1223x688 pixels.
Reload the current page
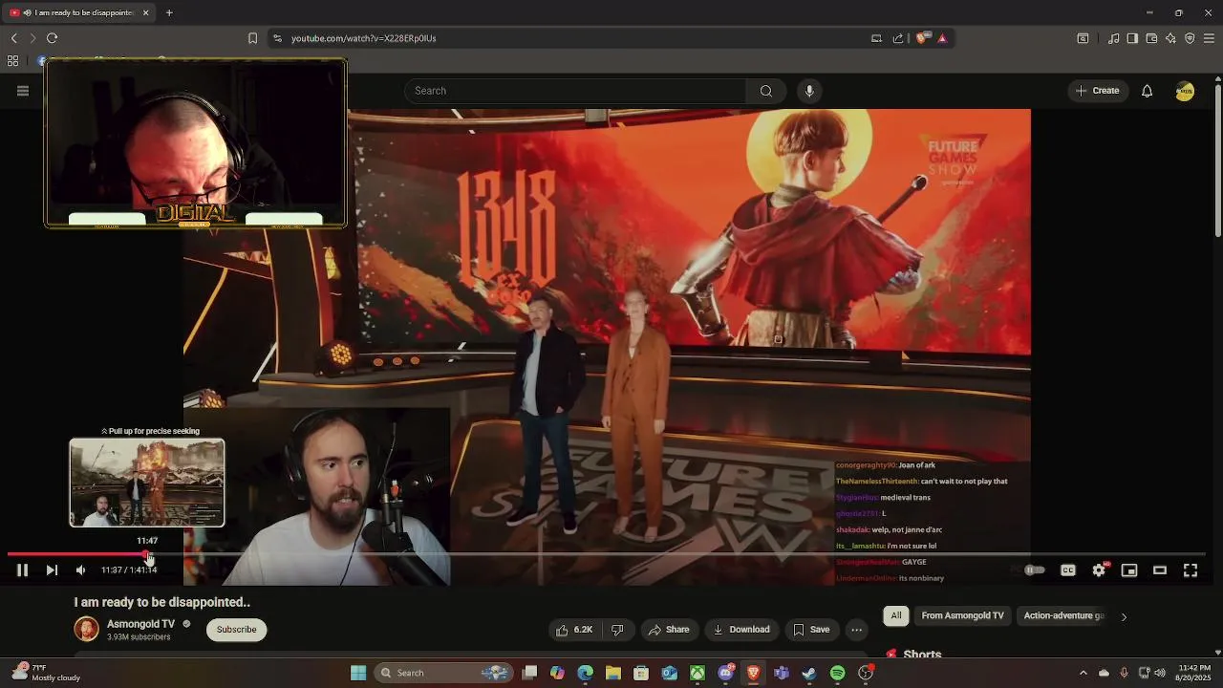[52, 38]
